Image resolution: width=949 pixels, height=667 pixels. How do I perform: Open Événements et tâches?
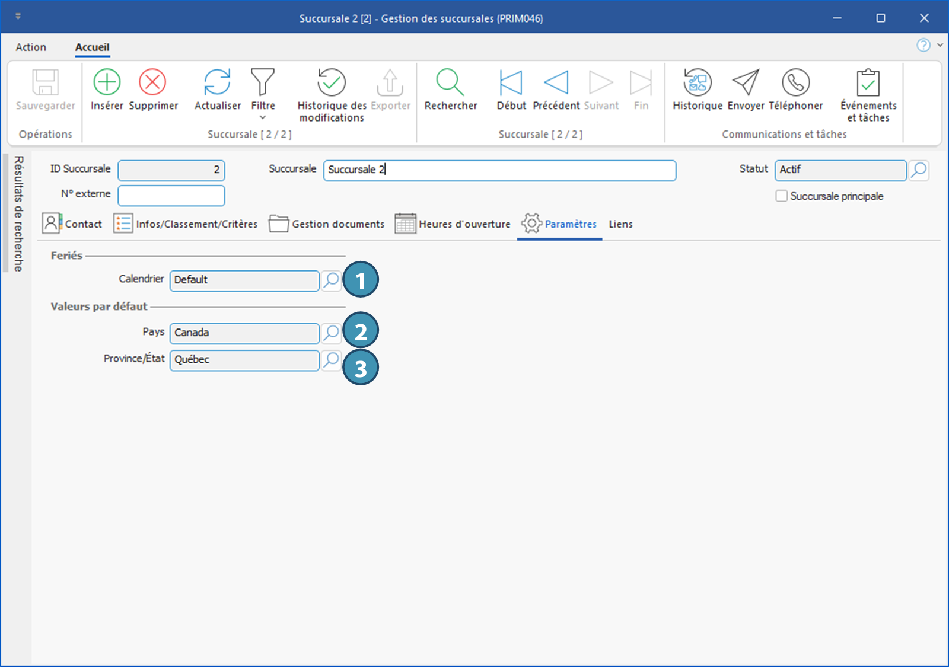click(x=868, y=82)
